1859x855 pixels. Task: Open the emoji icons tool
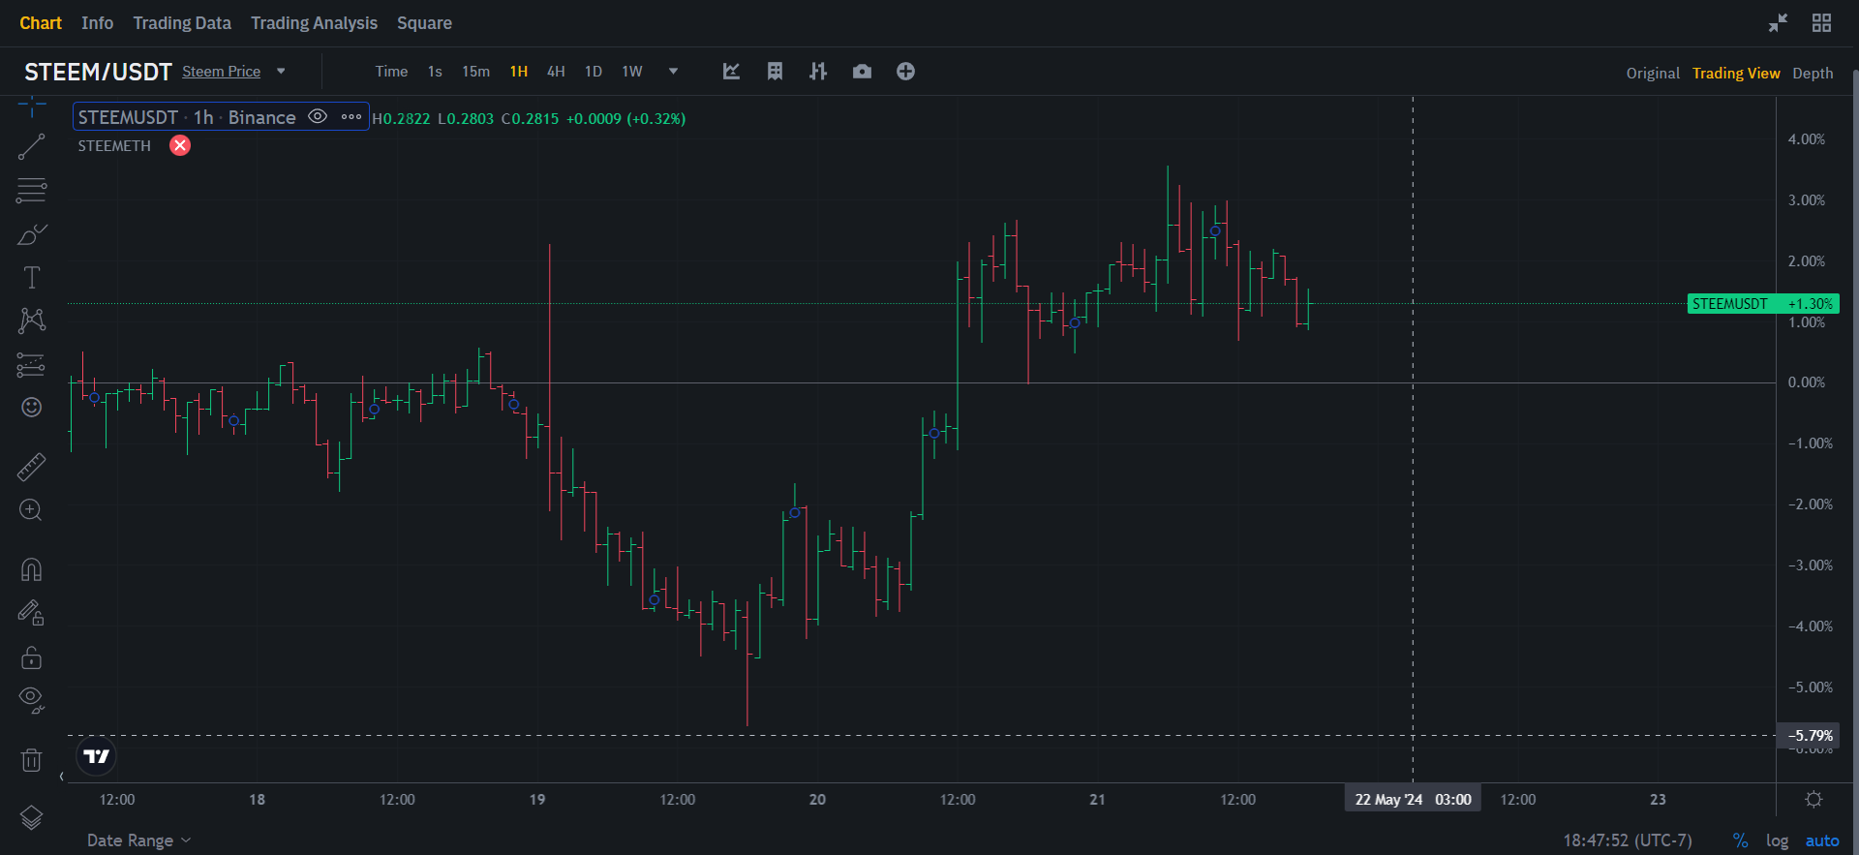31,408
